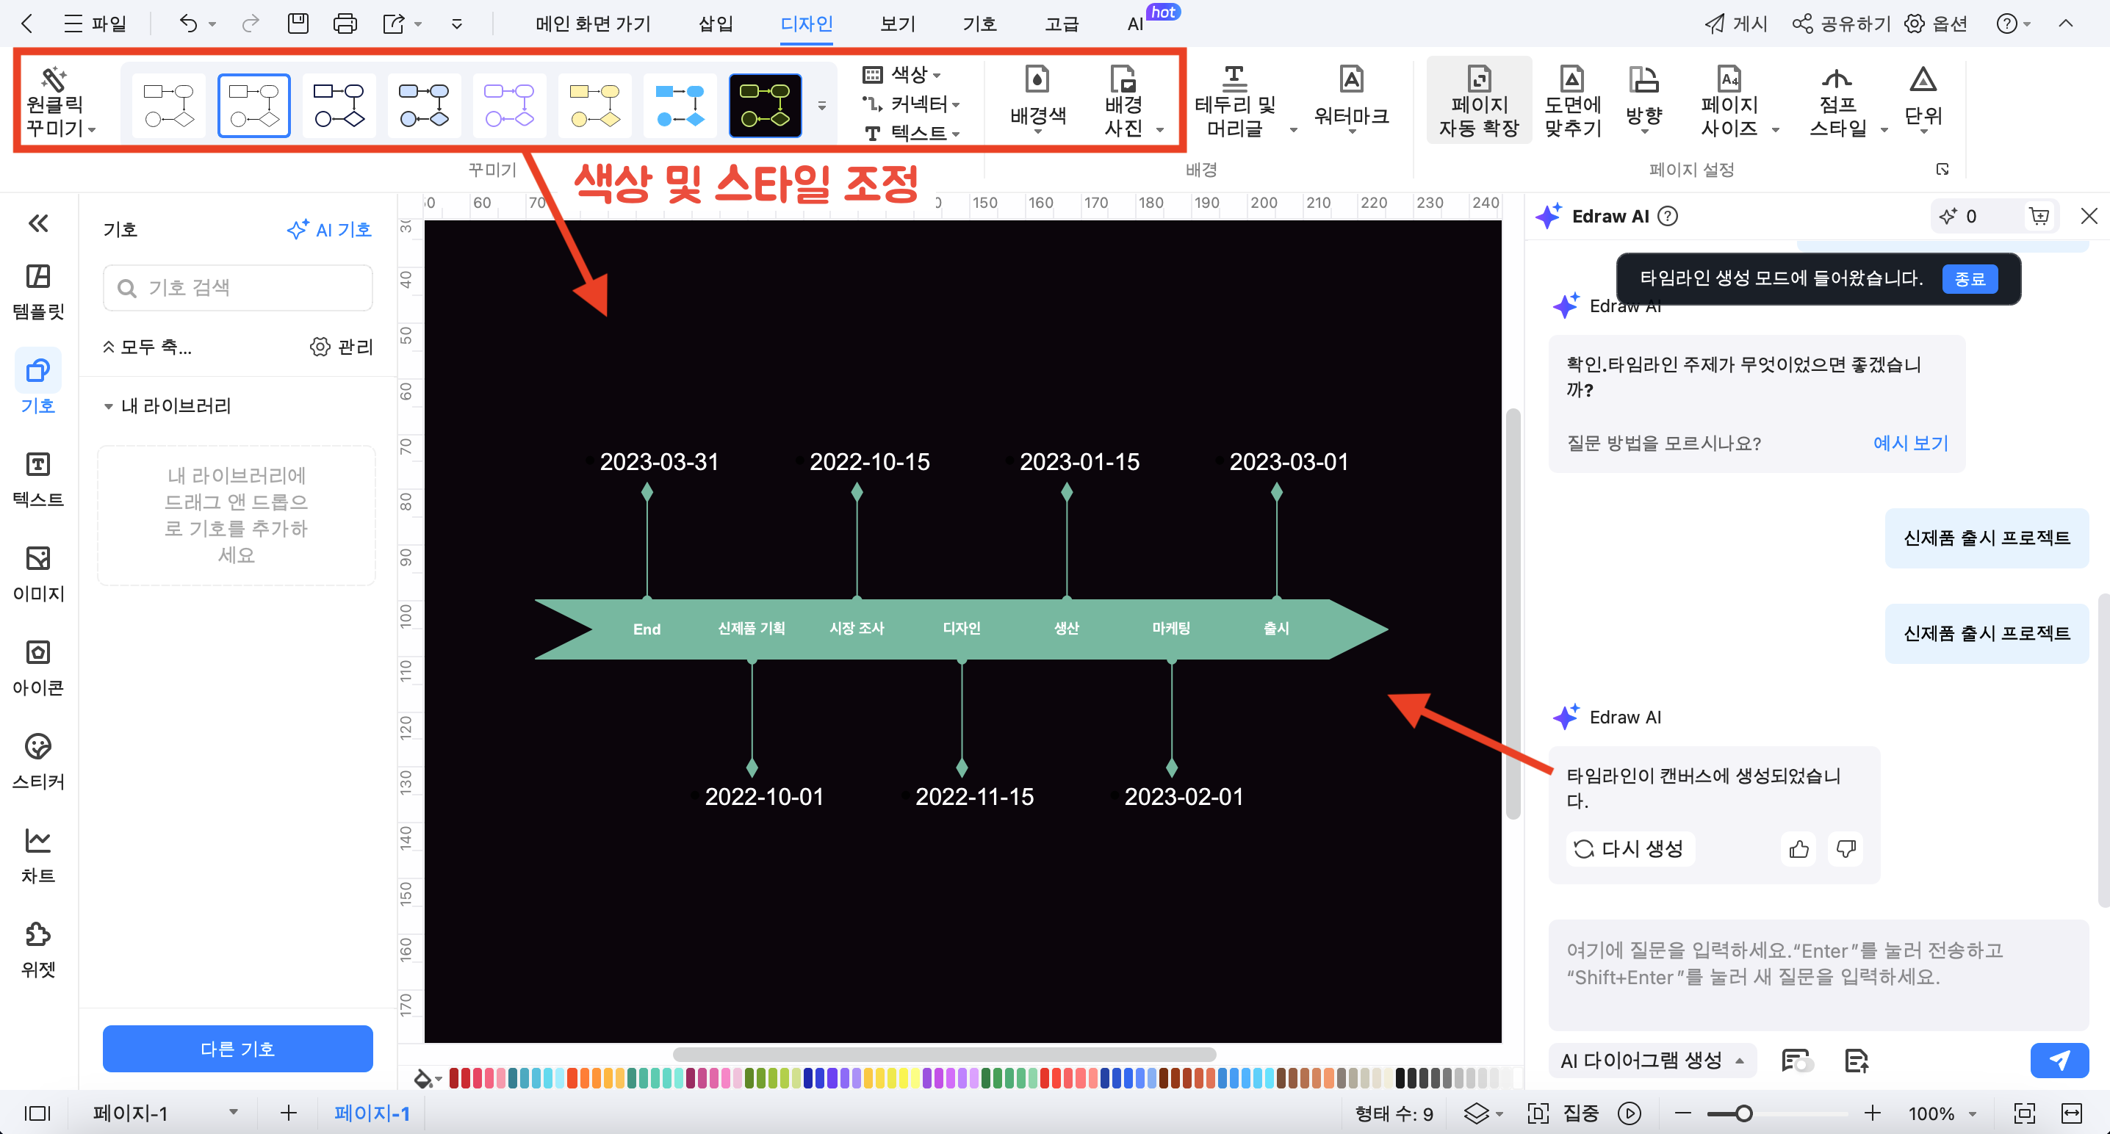The height and width of the screenshot is (1134, 2110).
Task: Open the 이미지 sidebar panel
Action: click(37, 573)
